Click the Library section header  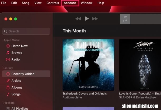8,68
